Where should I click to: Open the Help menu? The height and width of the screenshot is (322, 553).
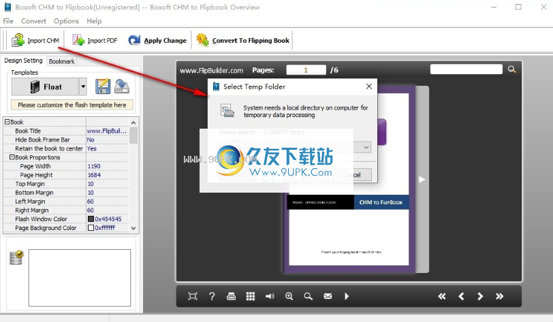[94, 21]
